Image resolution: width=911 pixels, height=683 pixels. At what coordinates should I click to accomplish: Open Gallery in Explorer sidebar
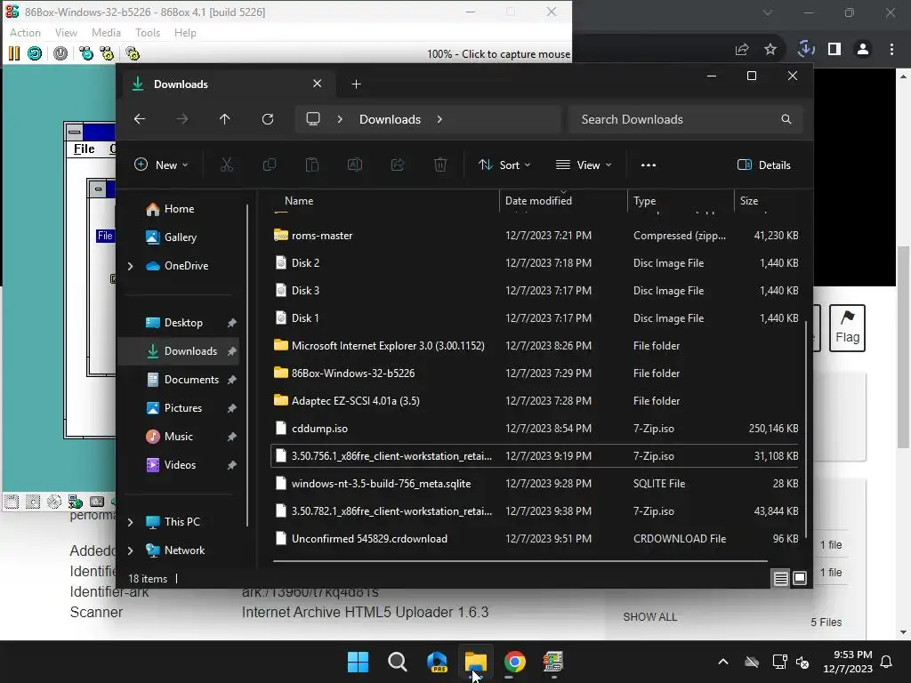[x=178, y=237]
